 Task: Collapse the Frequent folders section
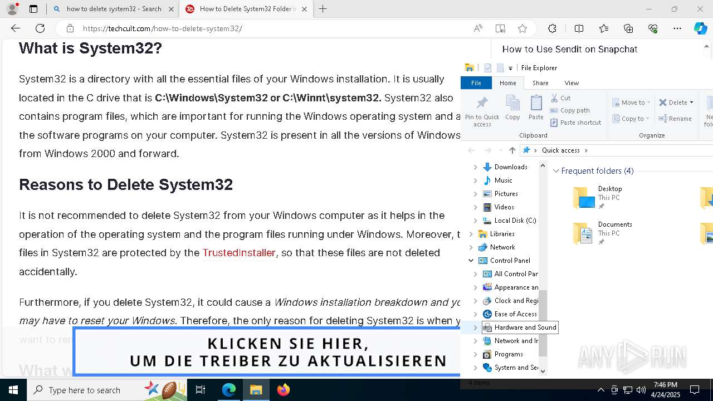pos(556,171)
